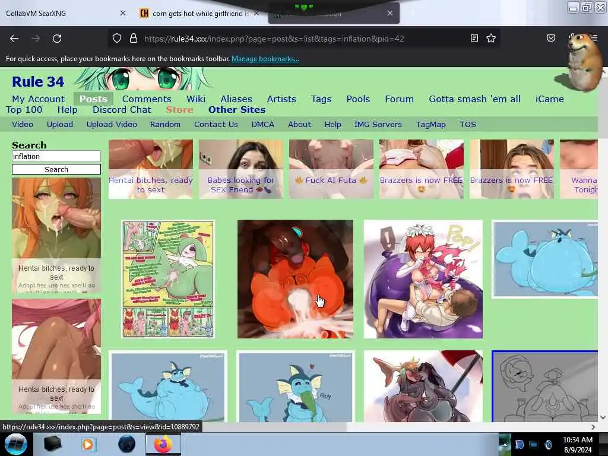Open the TagMap page
Image resolution: width=608 pixels, height=456 pixels.
pyautogui.click(x=430, y=124)
